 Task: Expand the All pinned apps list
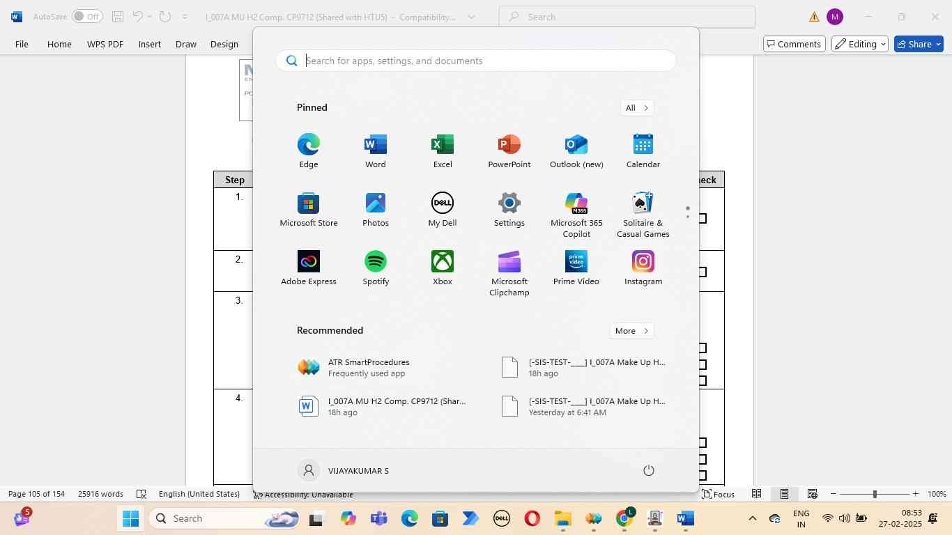636,108
